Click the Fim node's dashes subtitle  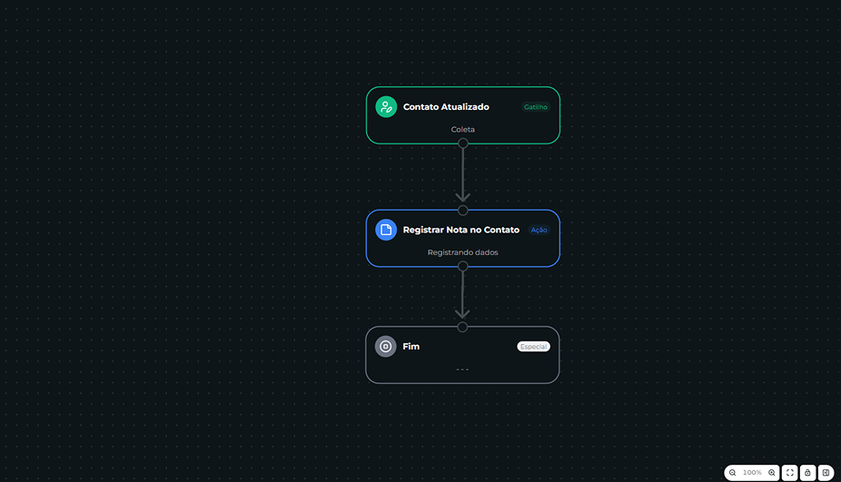pos(462,369)
